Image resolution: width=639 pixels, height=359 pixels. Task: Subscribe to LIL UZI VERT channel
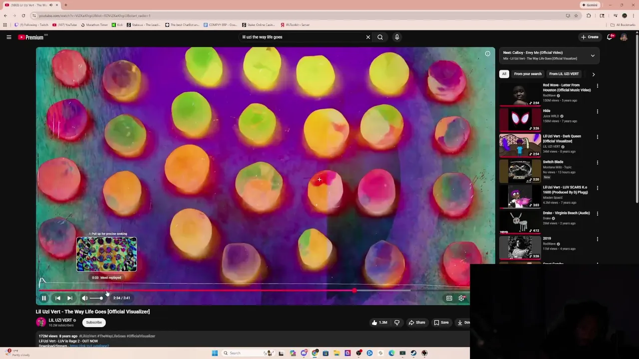point(94,323)
